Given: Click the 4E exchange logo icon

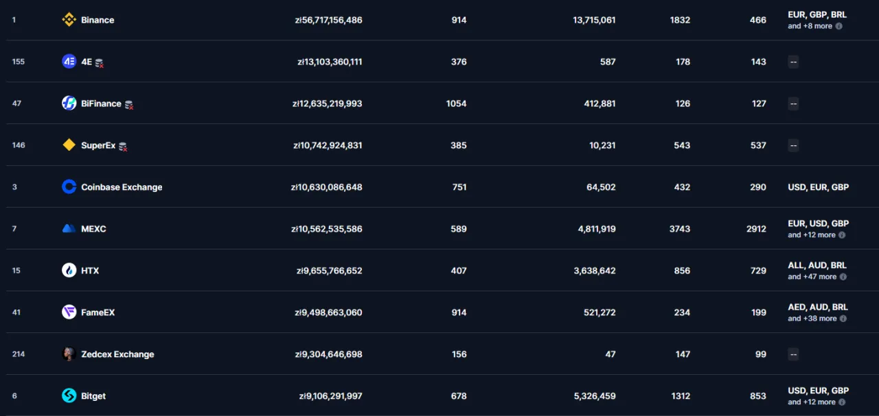Looking at the screenshot, I should [69, 62].
